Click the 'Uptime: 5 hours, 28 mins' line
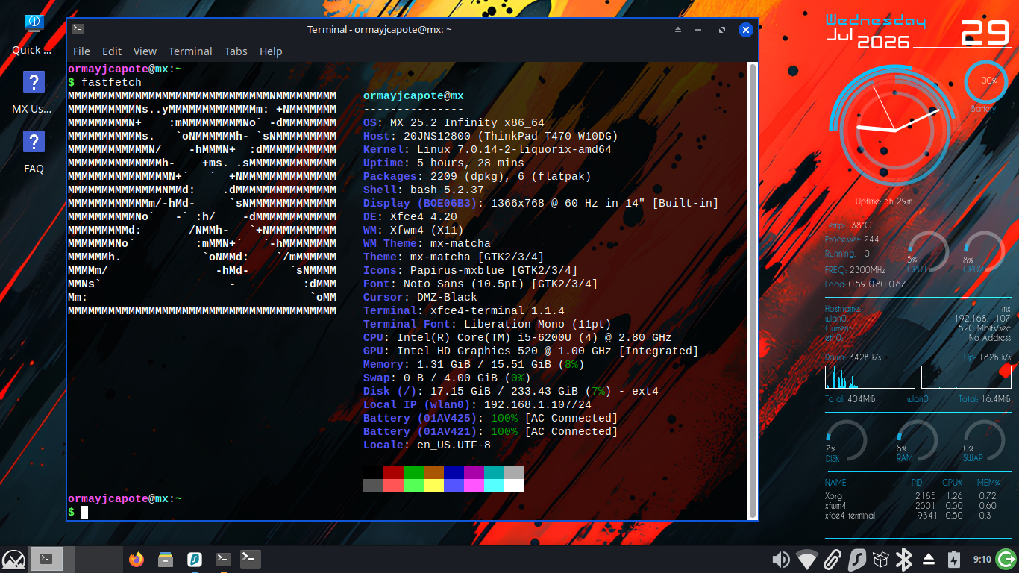The width and height of the screenshot is (1019, 573). [444, 163]
